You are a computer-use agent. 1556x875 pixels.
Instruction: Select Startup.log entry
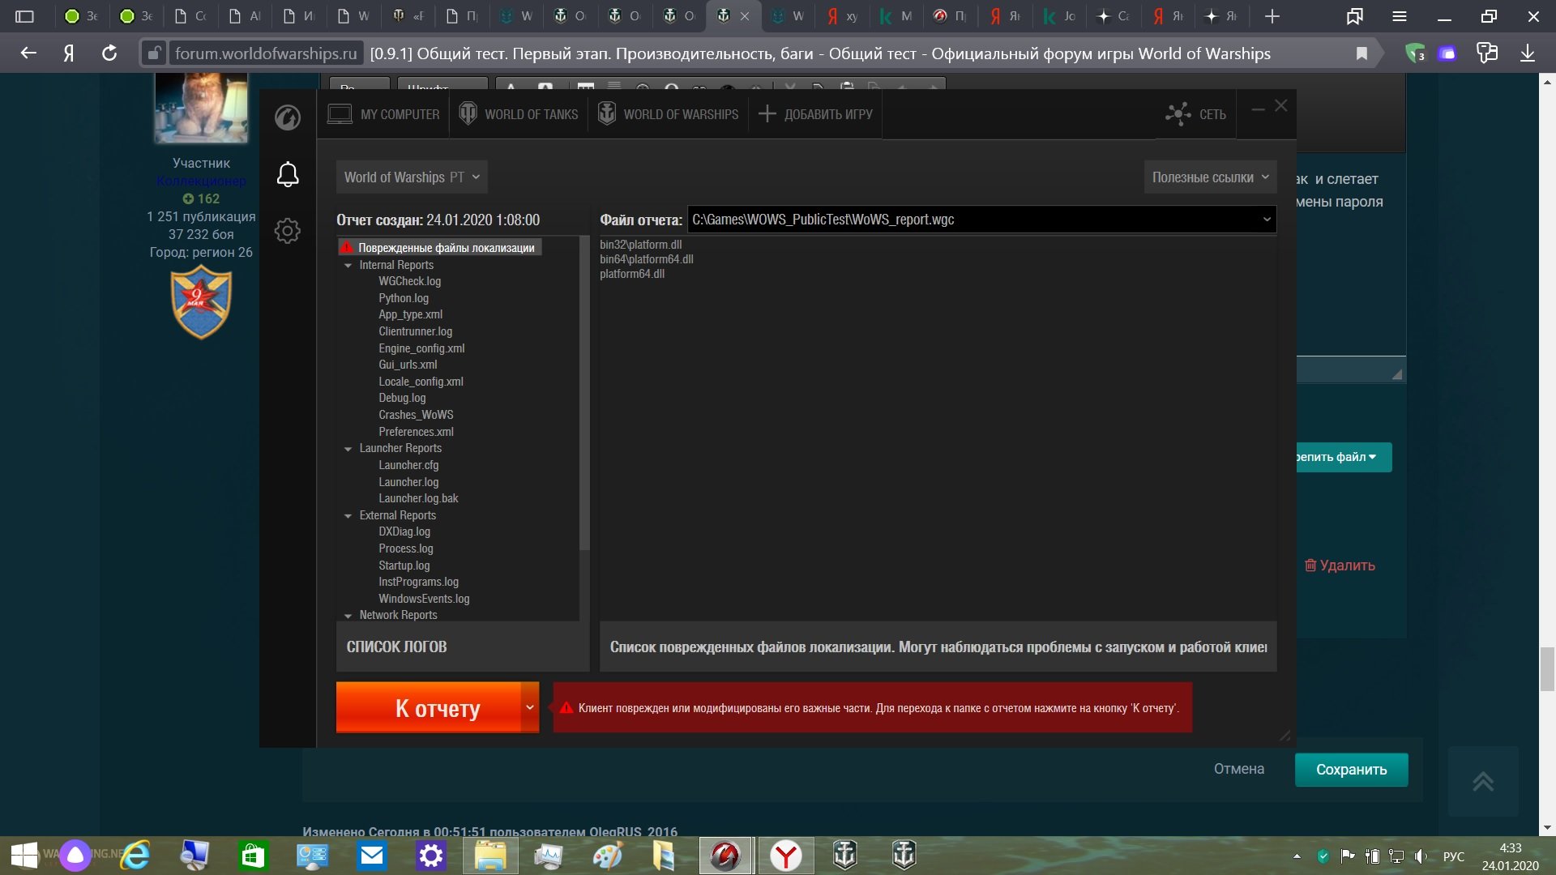click(x=404, y=566)
